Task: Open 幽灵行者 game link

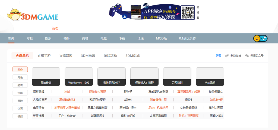Action: 39,108
